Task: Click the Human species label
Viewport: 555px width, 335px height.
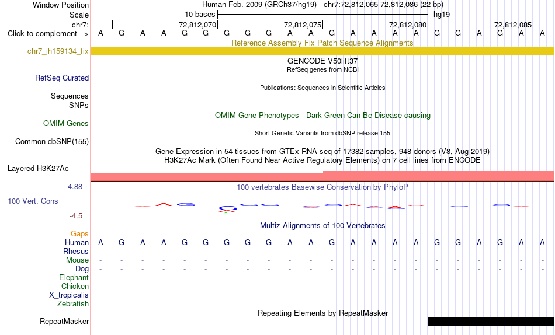Action: pyautogui.click(x=77, y=242)
